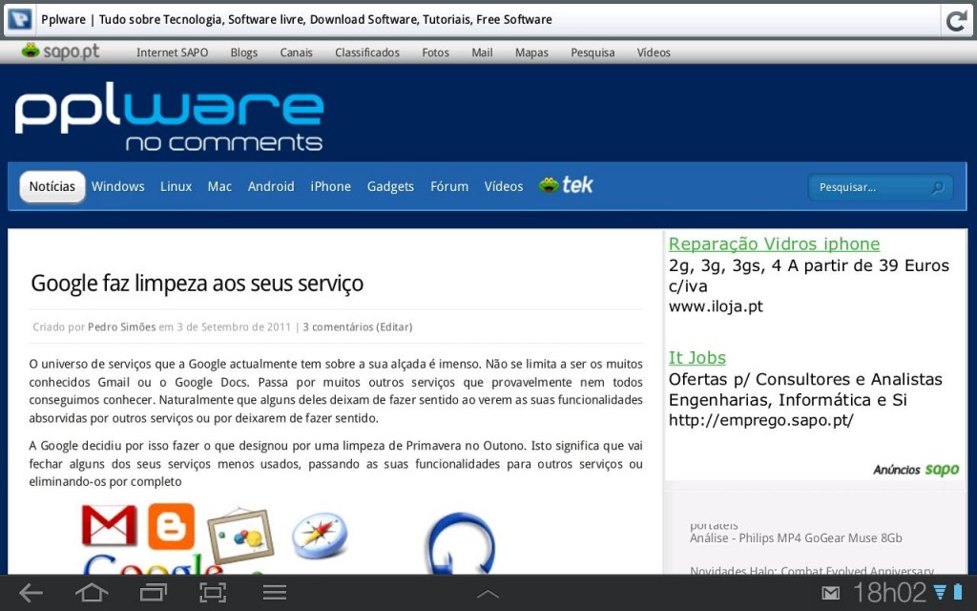Viewport: 977px width, 611px height.
Task: Go to the Android home screen
Action: point(92,592)
